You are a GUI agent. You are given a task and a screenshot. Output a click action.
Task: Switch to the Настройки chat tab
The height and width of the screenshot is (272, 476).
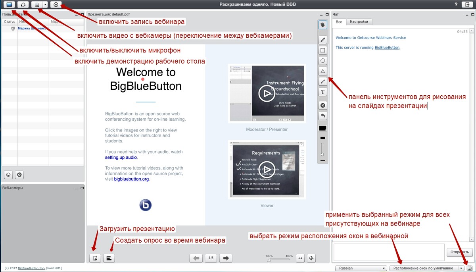pos(359,22)
